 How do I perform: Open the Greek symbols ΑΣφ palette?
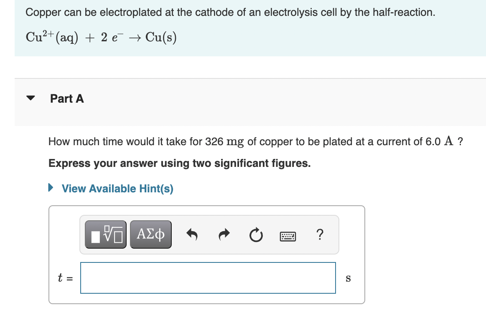(x=150, y=234)
